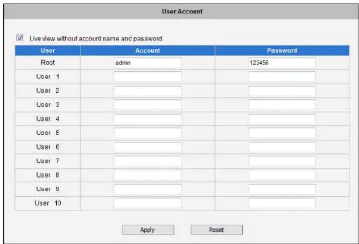Select the User 1 password input field

282,77
